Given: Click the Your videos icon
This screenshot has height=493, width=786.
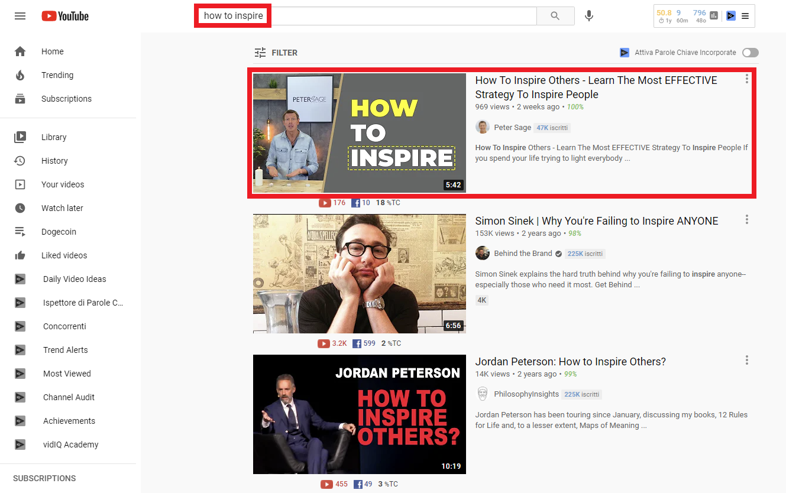Looking at the screenshot, I should (x=20, y=184).
